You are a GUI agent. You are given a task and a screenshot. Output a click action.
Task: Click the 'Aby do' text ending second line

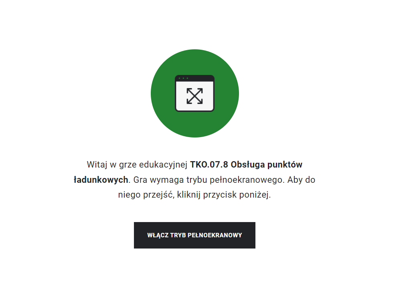click(301, 180)
